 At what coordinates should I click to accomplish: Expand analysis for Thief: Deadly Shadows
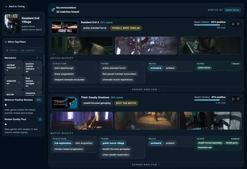146,165
